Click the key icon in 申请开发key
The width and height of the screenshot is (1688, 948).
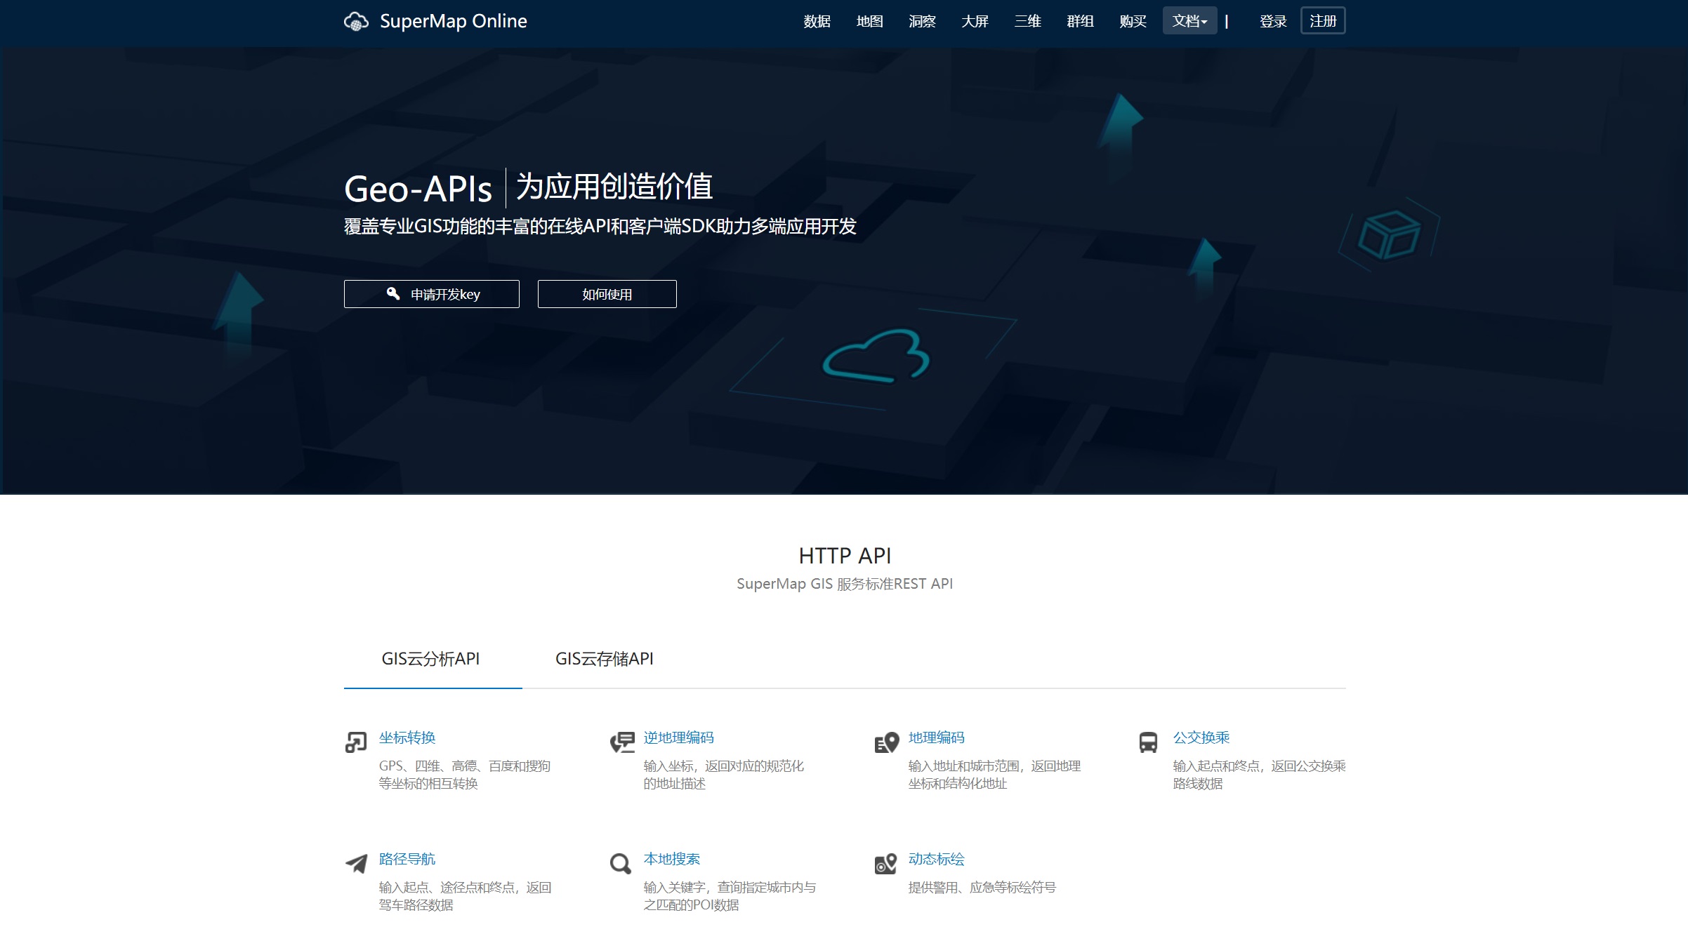[393, 293]
